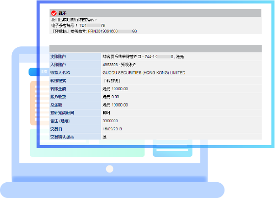This screenshot has height=198, width=275.
Task: Click the 转账金额 row label
Action: 58,89
